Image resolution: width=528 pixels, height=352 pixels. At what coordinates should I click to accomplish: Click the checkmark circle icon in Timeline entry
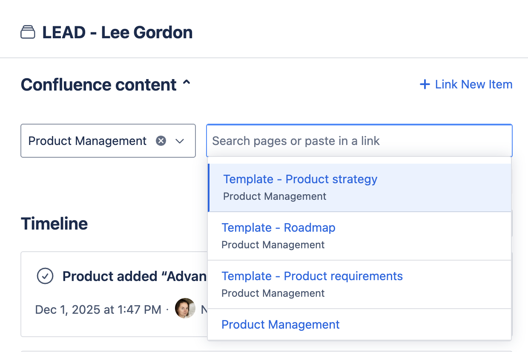pyautogui.click(x=45, y=276)
